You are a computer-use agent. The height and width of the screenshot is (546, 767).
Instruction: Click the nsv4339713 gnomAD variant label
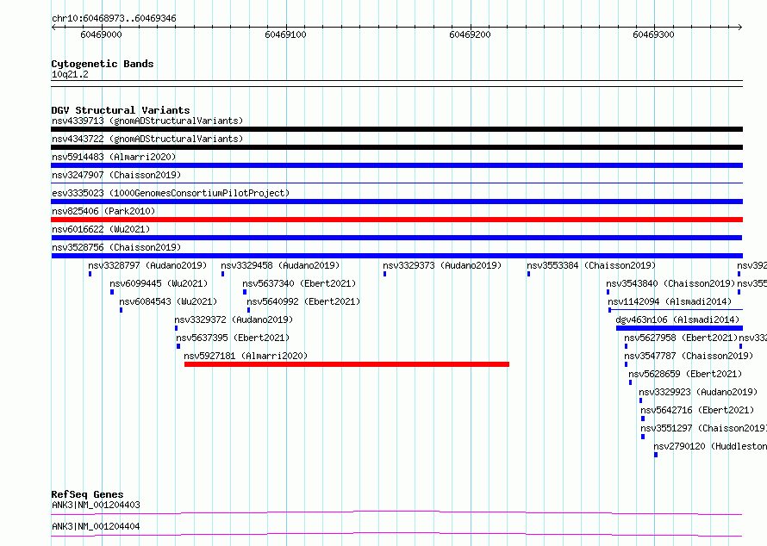(147, 121)
